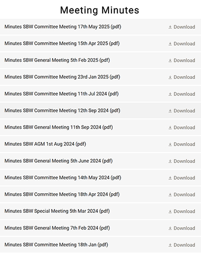The width and height of the screenshot is (201, 253).
Task: Click download icon for Special Meeting 5th Mar 2024
Action: pos(170,211)
